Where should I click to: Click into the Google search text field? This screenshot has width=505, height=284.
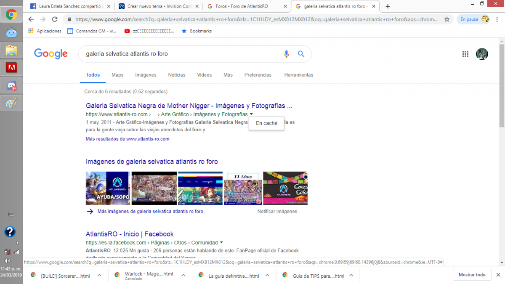coord(181,54)
